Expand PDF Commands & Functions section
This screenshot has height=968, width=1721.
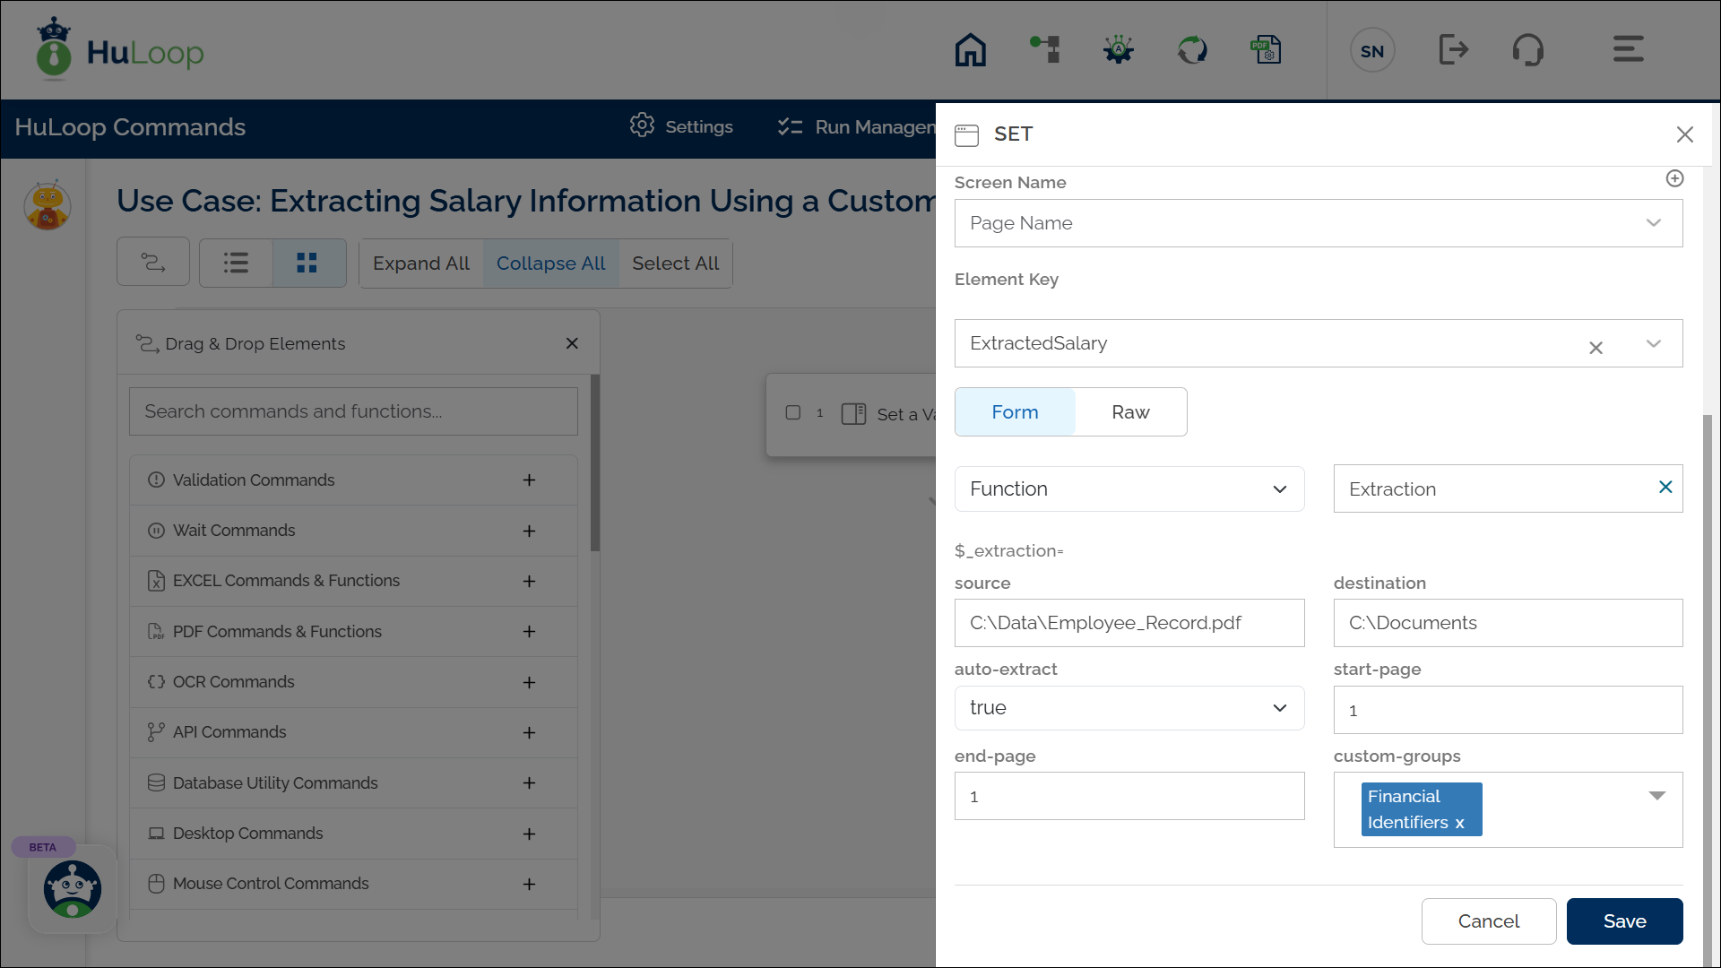click(x=530, y=632)
